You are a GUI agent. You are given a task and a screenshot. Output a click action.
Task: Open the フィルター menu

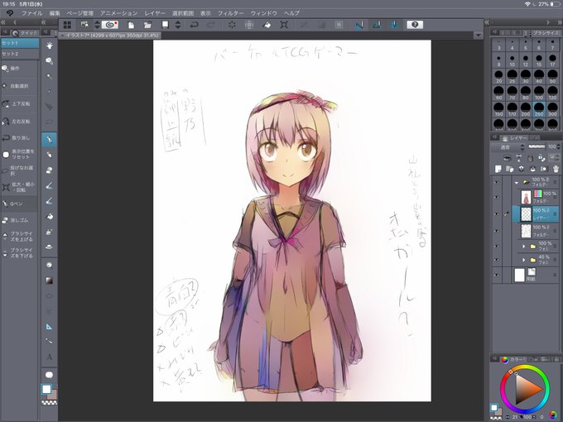[x=230, y=13]
